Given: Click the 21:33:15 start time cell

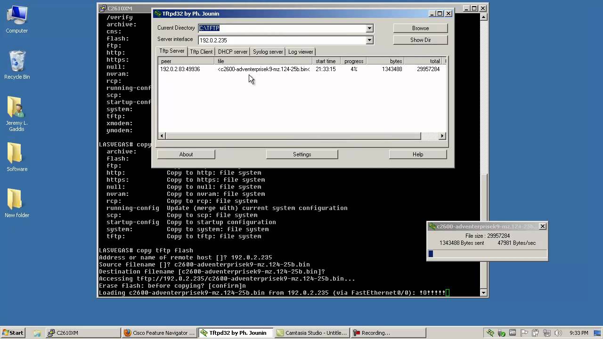Looking at the screenshot, I should tap(326, 69).
